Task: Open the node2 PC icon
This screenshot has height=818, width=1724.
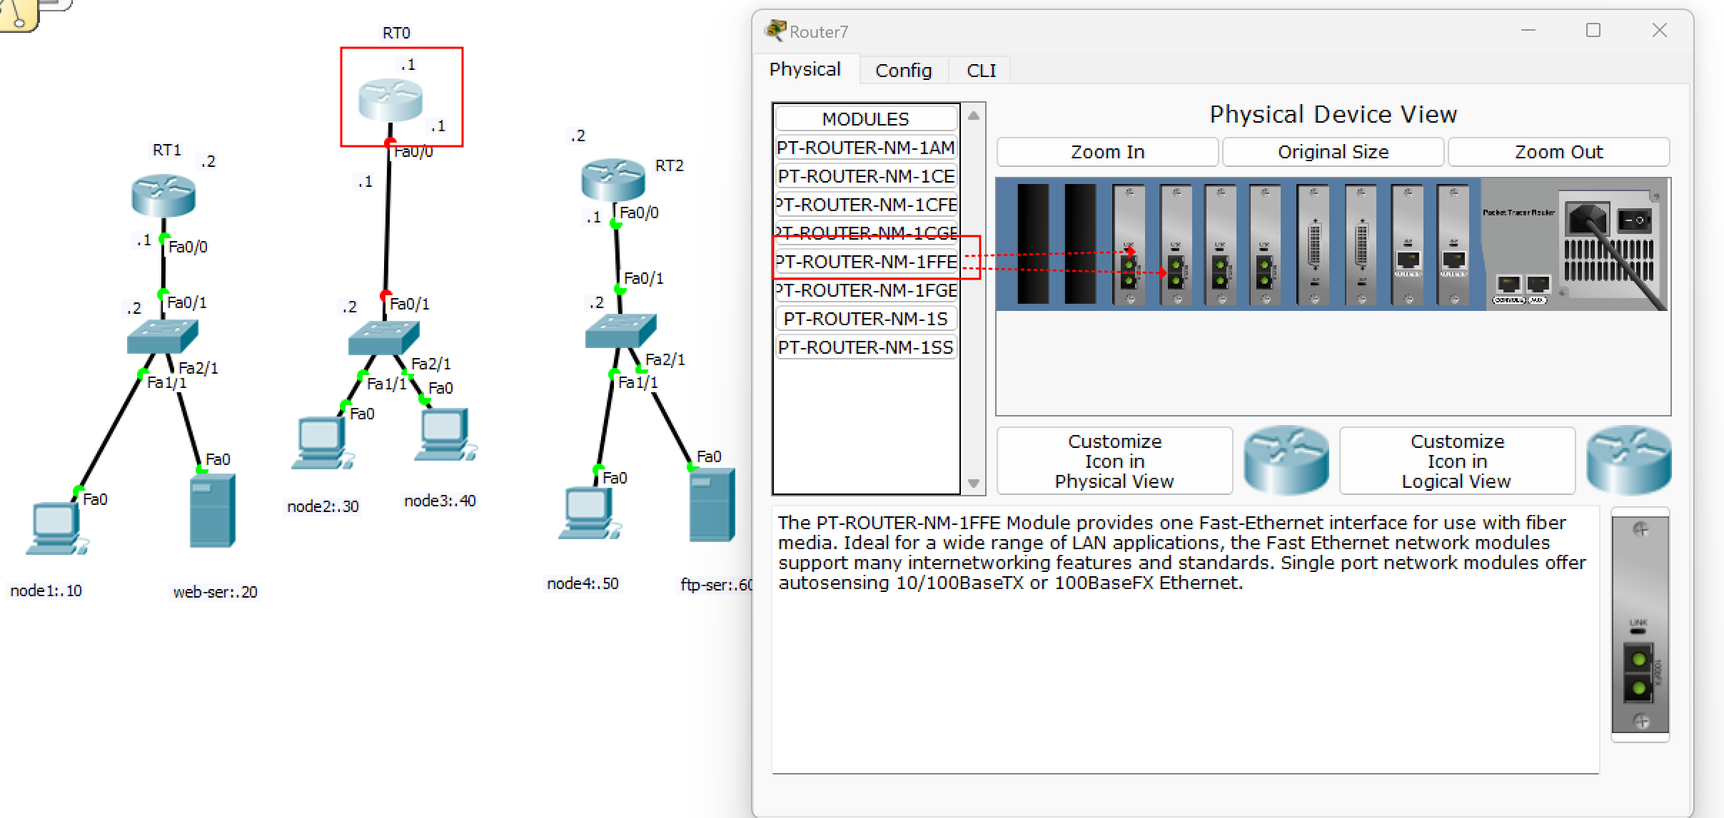Action: click(323, 444)
